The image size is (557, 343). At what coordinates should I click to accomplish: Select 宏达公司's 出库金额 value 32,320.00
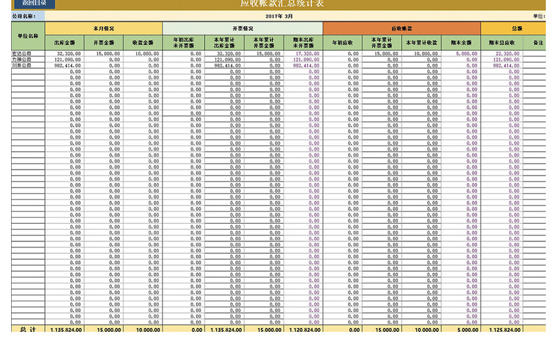pyautogui.click(x=65, y=54)
